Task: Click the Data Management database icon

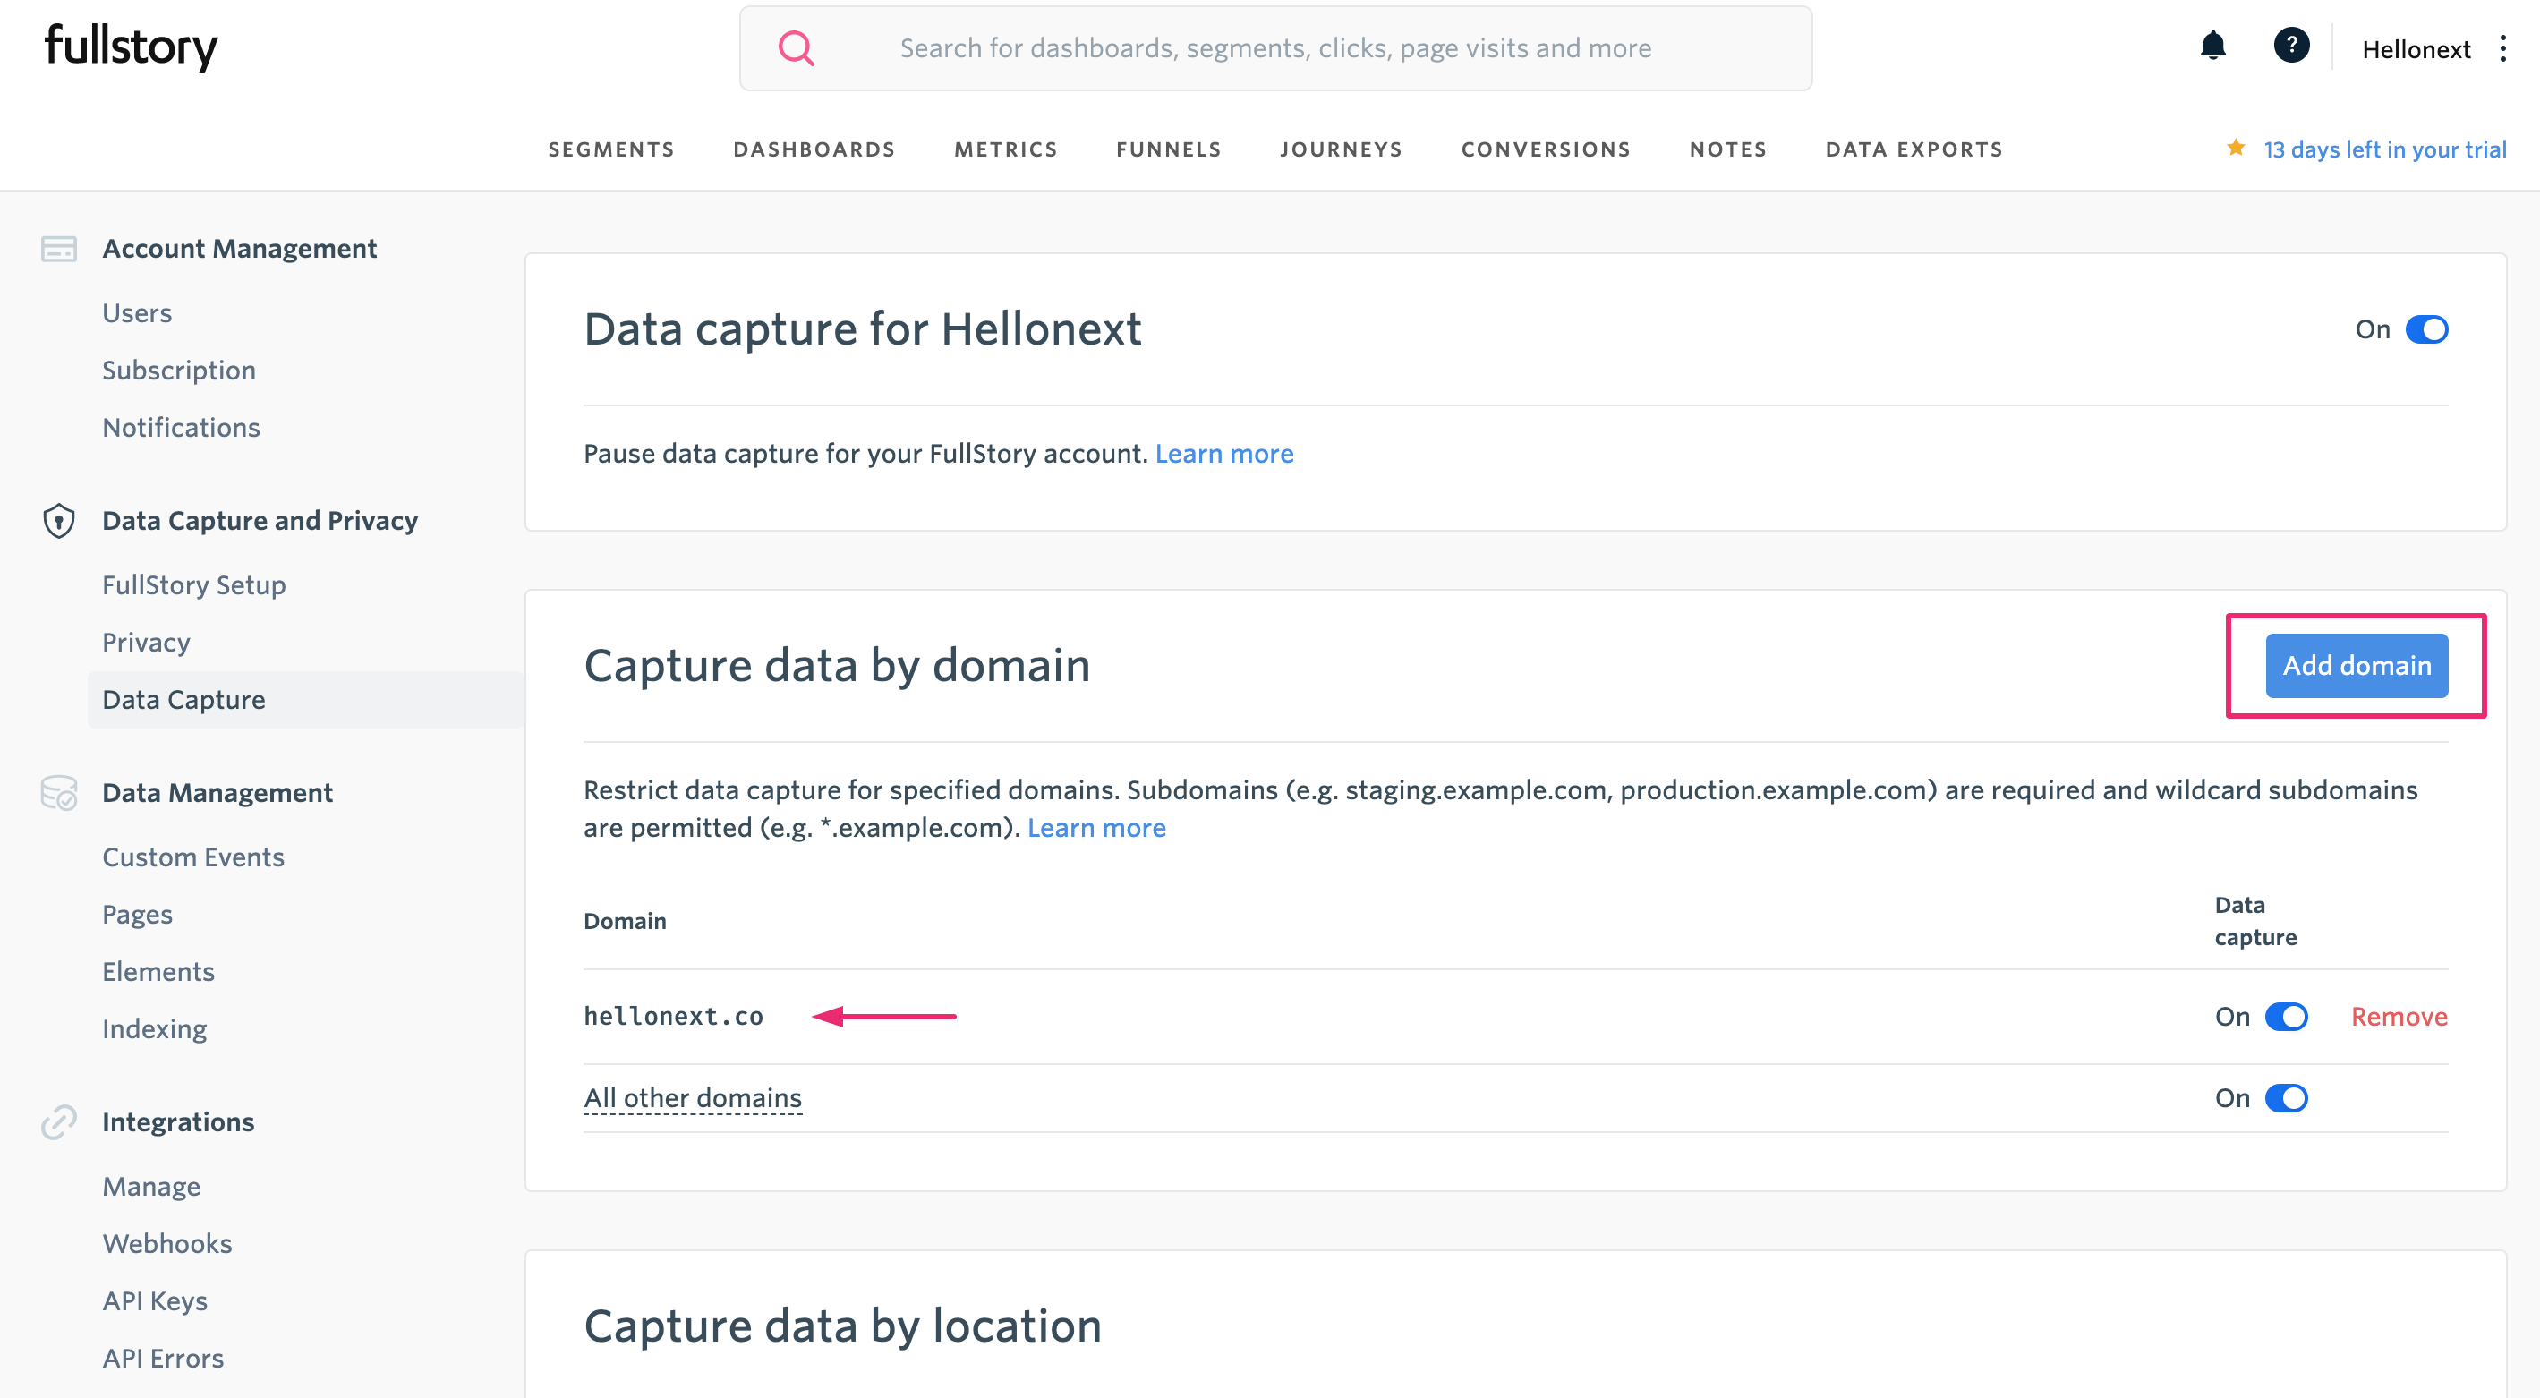Action: point(59,793)
